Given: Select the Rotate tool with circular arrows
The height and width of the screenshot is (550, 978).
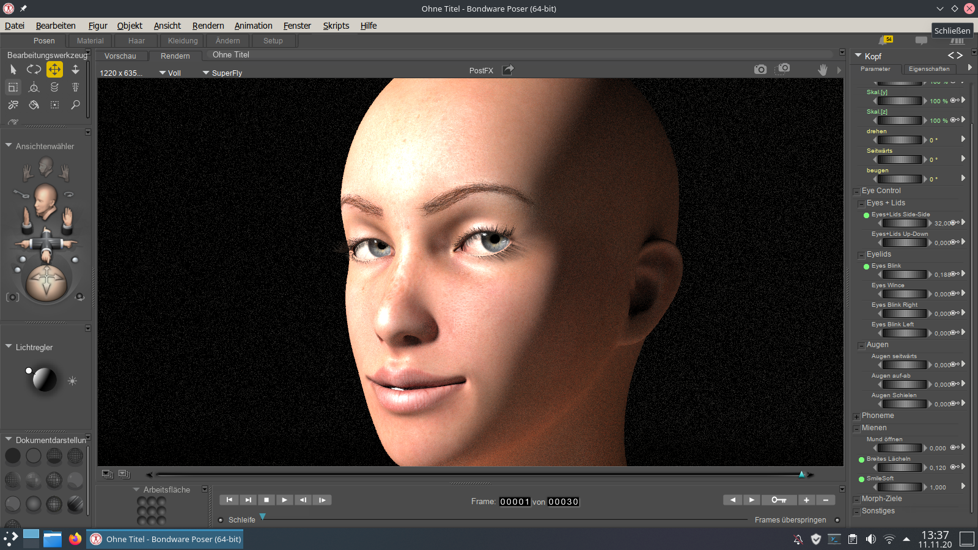Looking at the screenshot, I should (34, 70).
